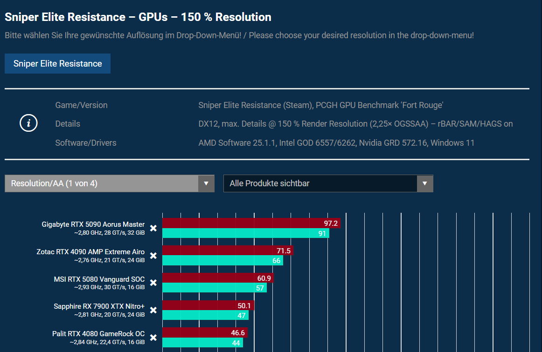Click the Software/Drivers label

[x=86, y=143]
